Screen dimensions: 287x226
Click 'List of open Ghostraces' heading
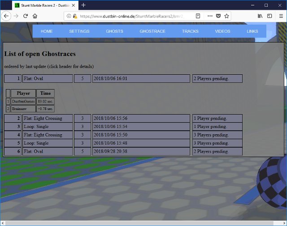pyautogui.click(x=40, y=54)
